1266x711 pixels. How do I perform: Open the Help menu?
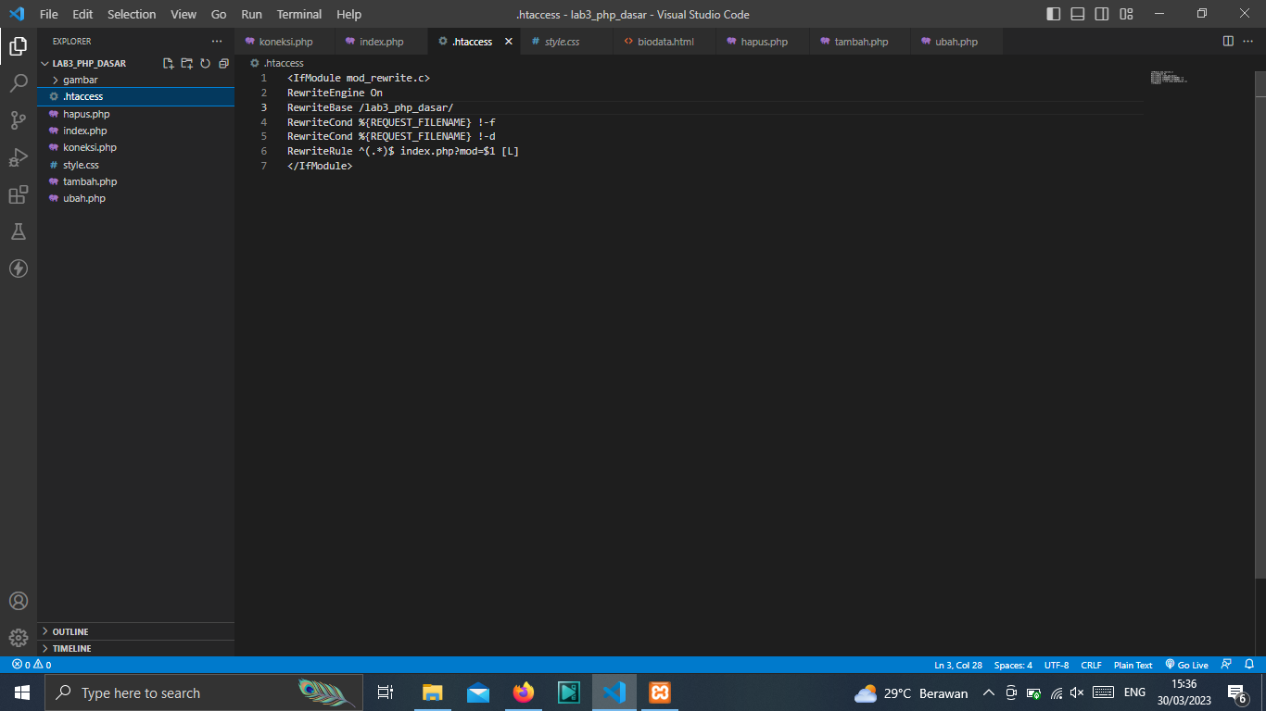[348, 14]
